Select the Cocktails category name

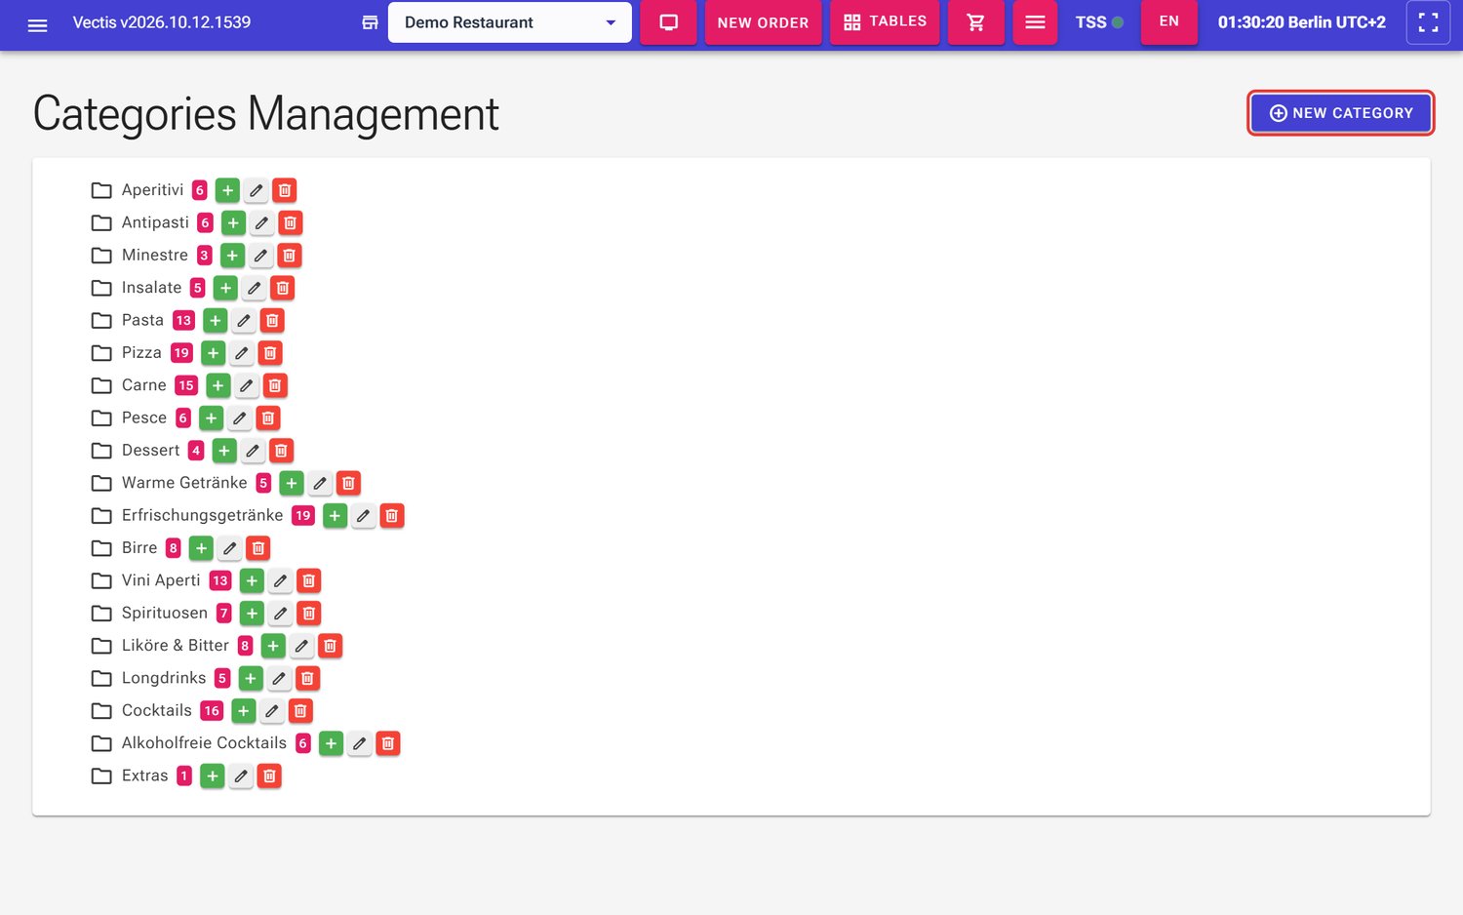tap(156, 710)
